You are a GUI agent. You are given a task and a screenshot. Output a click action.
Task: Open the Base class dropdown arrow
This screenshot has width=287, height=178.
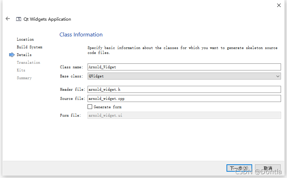pyautogui.click(x=278, y=76)
